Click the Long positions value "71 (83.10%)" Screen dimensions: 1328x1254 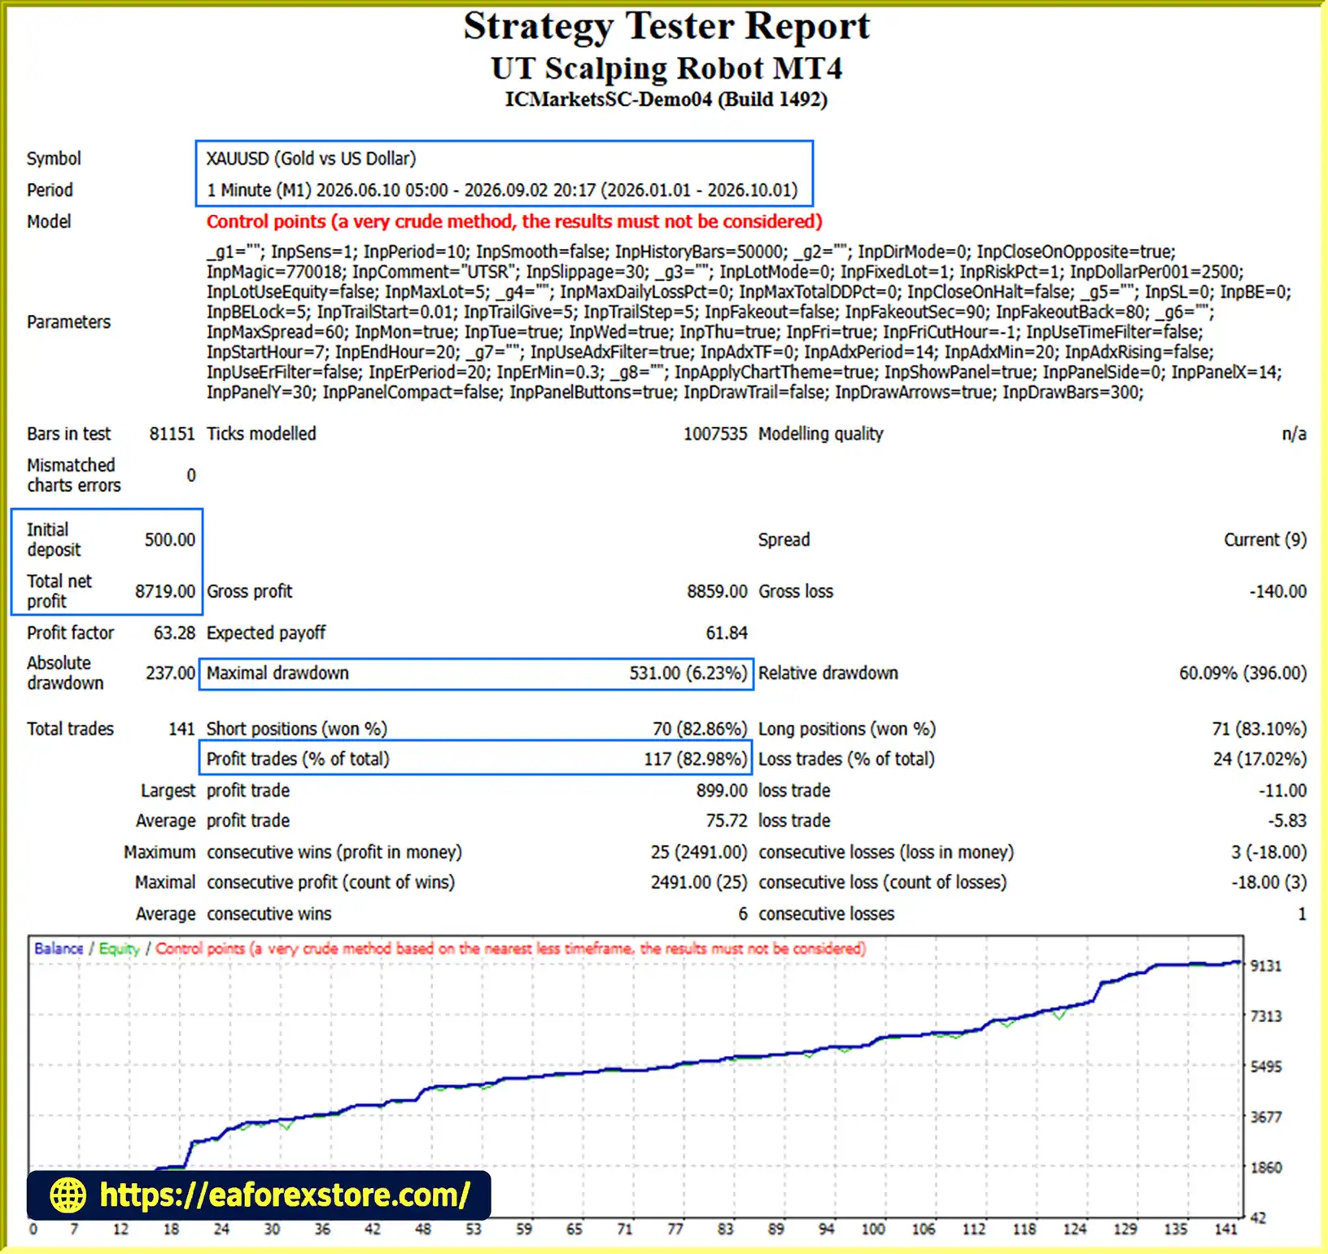[x=1259, y=729]
